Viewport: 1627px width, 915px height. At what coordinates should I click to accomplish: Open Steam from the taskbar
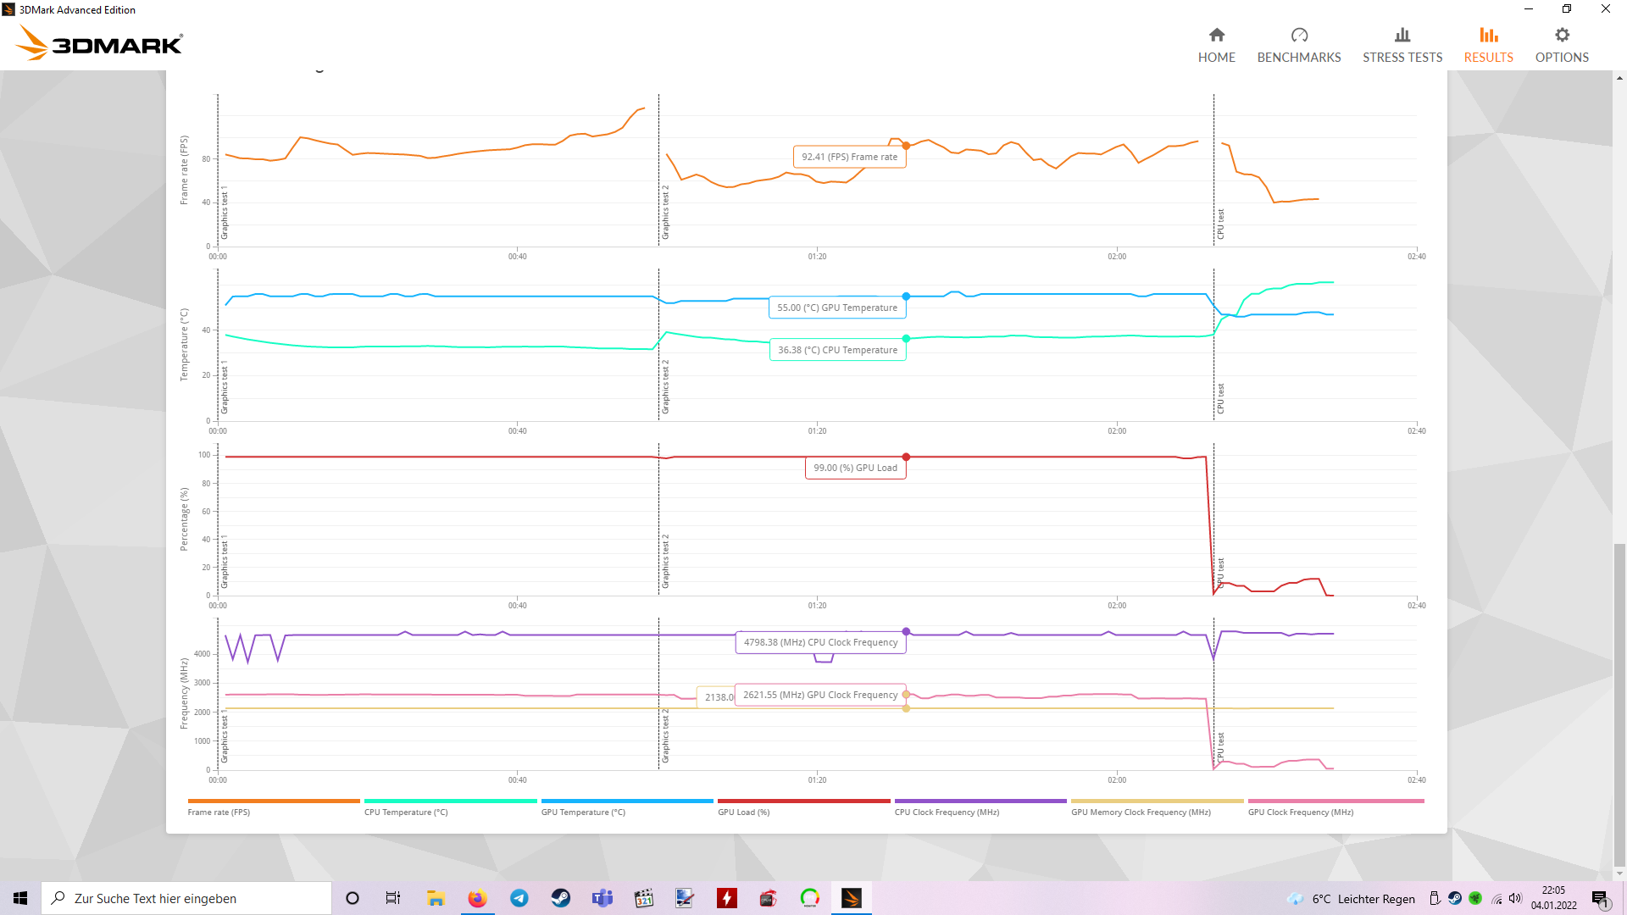(x=561, y=898)
